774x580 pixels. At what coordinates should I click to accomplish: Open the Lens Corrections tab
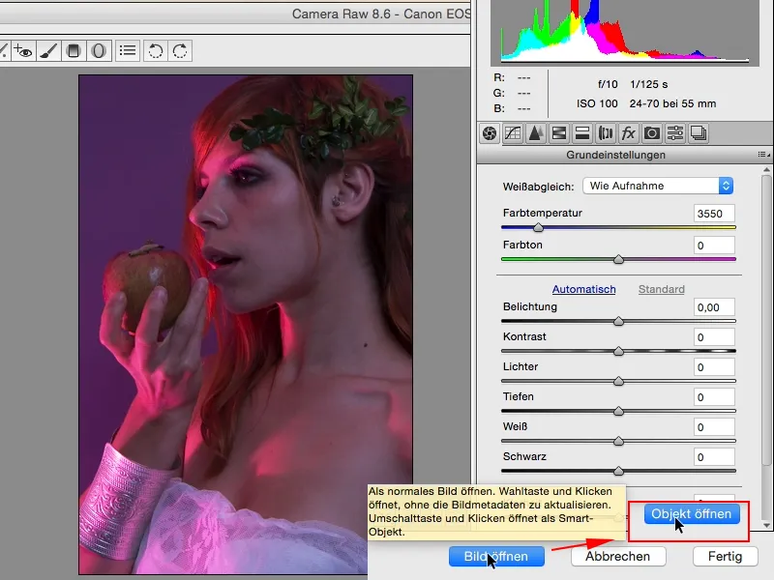pos(606,133)
